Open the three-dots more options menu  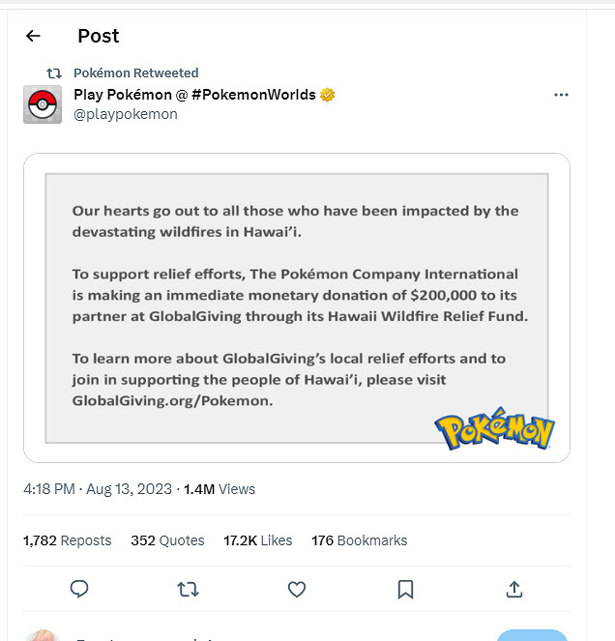tap(561, 95)
